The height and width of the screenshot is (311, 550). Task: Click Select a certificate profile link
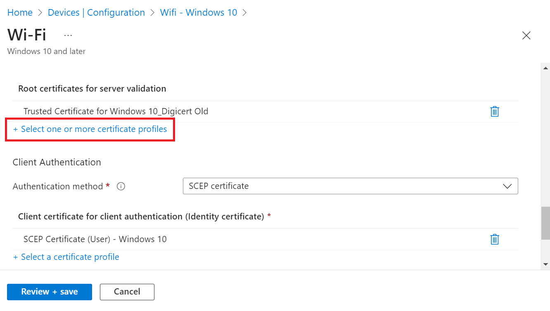click(66, 257)
